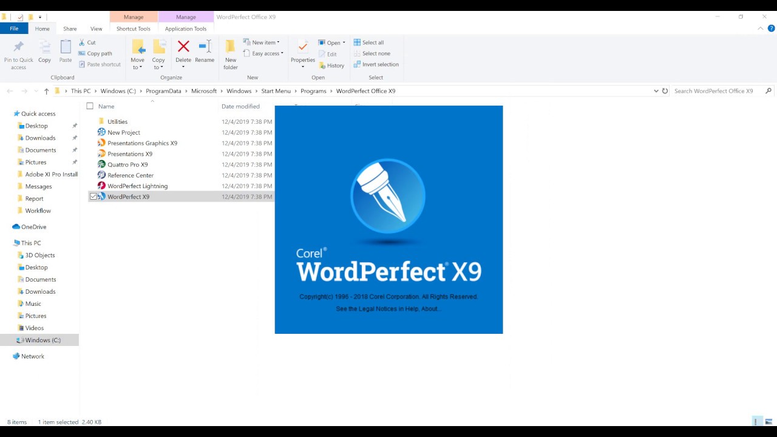This screenshot has width=777, height=437.
Task: Select the New Project shortcut
Action: 124,132
